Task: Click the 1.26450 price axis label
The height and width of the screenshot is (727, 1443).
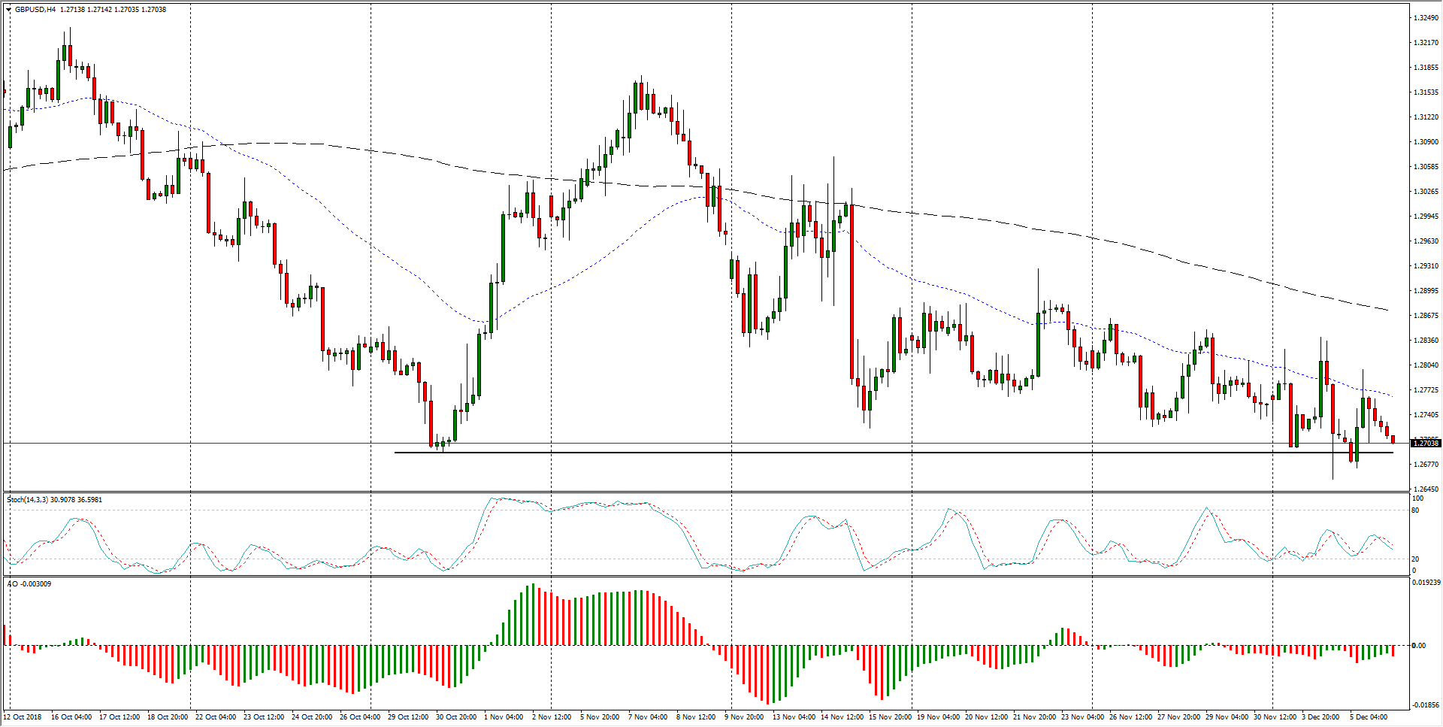Action: coord(1425,489)
